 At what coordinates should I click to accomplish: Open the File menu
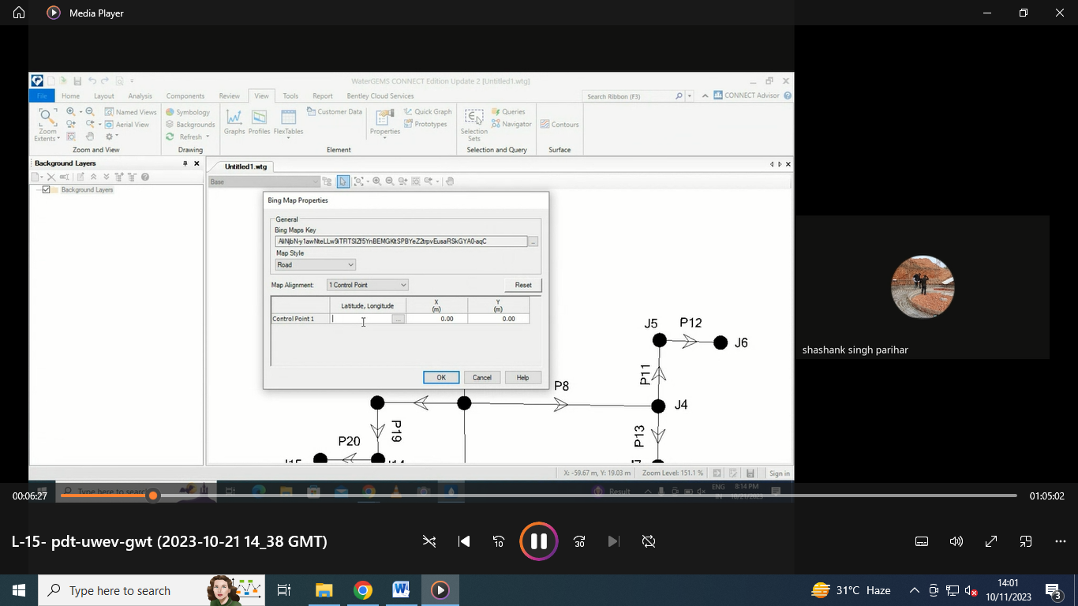pos(42,96)
